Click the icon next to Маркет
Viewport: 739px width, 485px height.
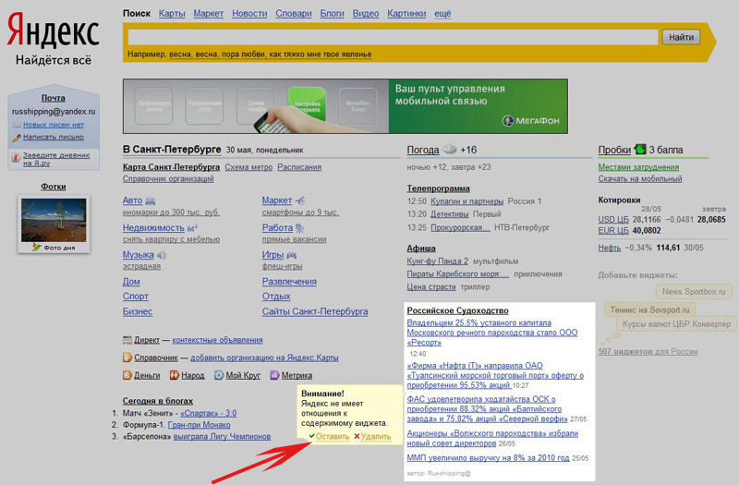[299, 200]
